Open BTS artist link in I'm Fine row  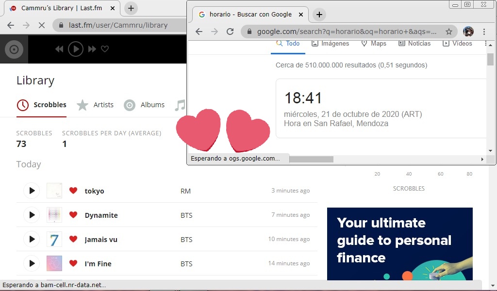coord(186,264)
